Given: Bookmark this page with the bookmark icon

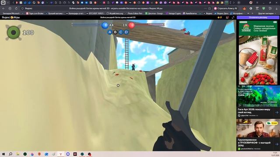Looking at the screenshot, I should coord(210,8).
